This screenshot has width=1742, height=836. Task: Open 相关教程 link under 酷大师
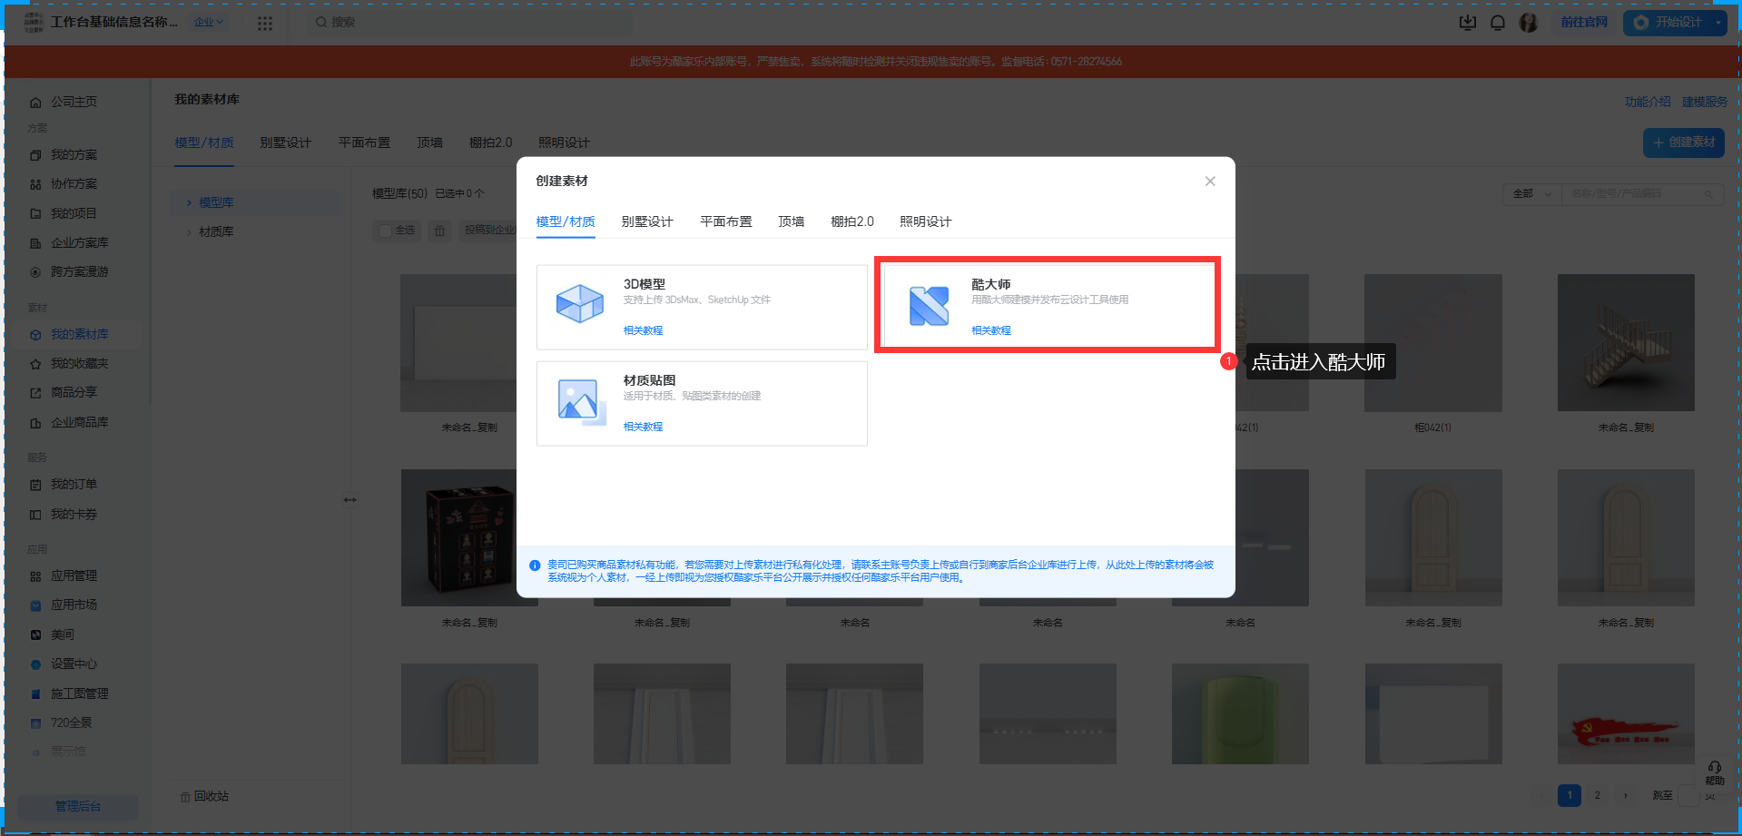pos(991,330)
